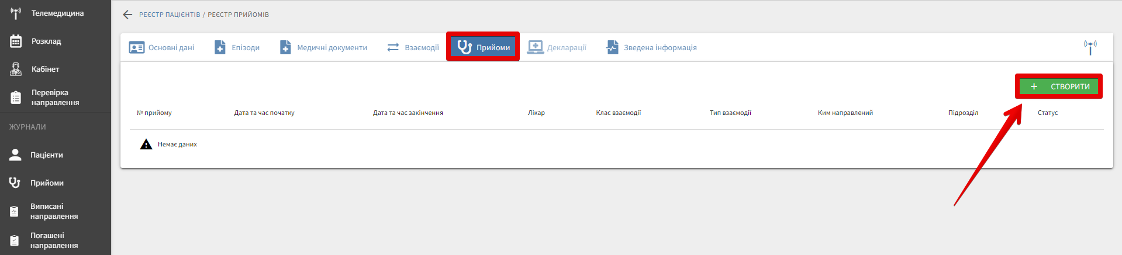Open the Погашені направлення sidebar item
1122x255 pixels.
click(54, 240)
